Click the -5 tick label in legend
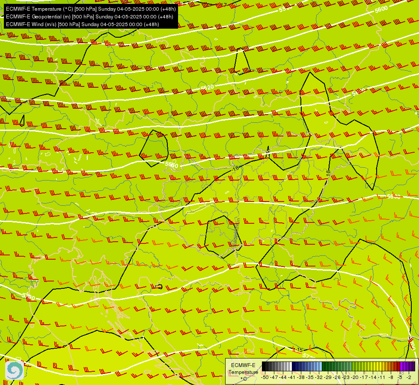 [400, 377]
